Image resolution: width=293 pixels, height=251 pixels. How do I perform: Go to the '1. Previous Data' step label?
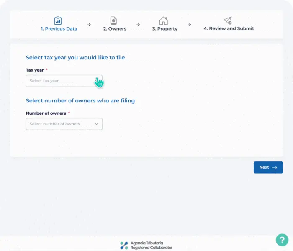click(59, 29)
